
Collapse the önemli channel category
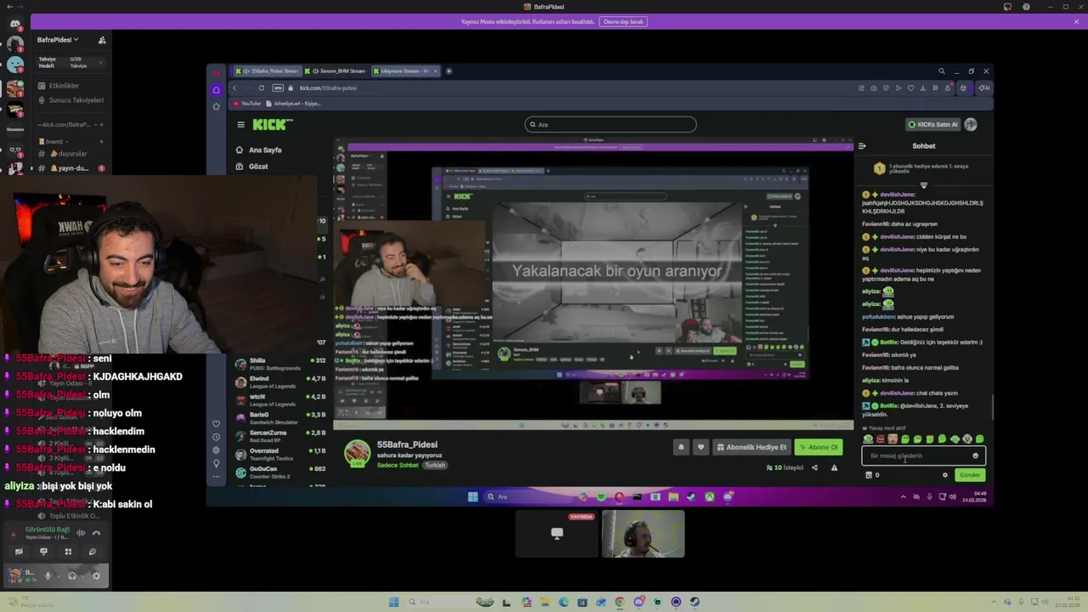[53, 141]
